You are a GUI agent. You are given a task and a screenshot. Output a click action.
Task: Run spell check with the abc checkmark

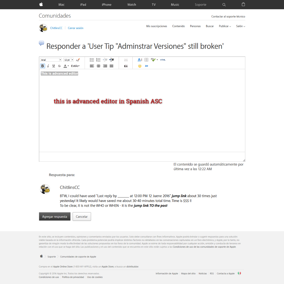153,60
